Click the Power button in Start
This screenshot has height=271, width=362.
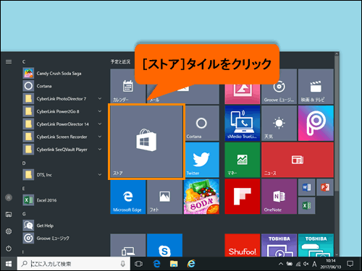pos(9,249)
